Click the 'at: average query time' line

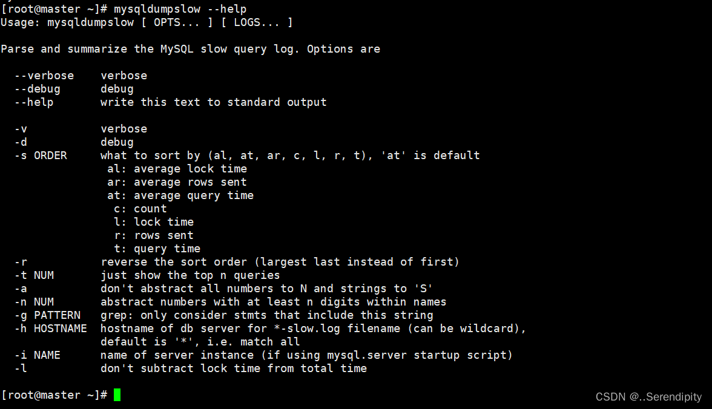coord(180,195)
